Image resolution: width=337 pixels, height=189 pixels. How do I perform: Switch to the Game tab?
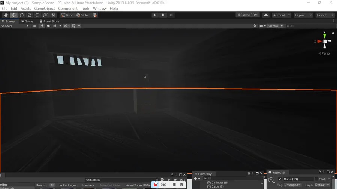click(x=27, y=21)
